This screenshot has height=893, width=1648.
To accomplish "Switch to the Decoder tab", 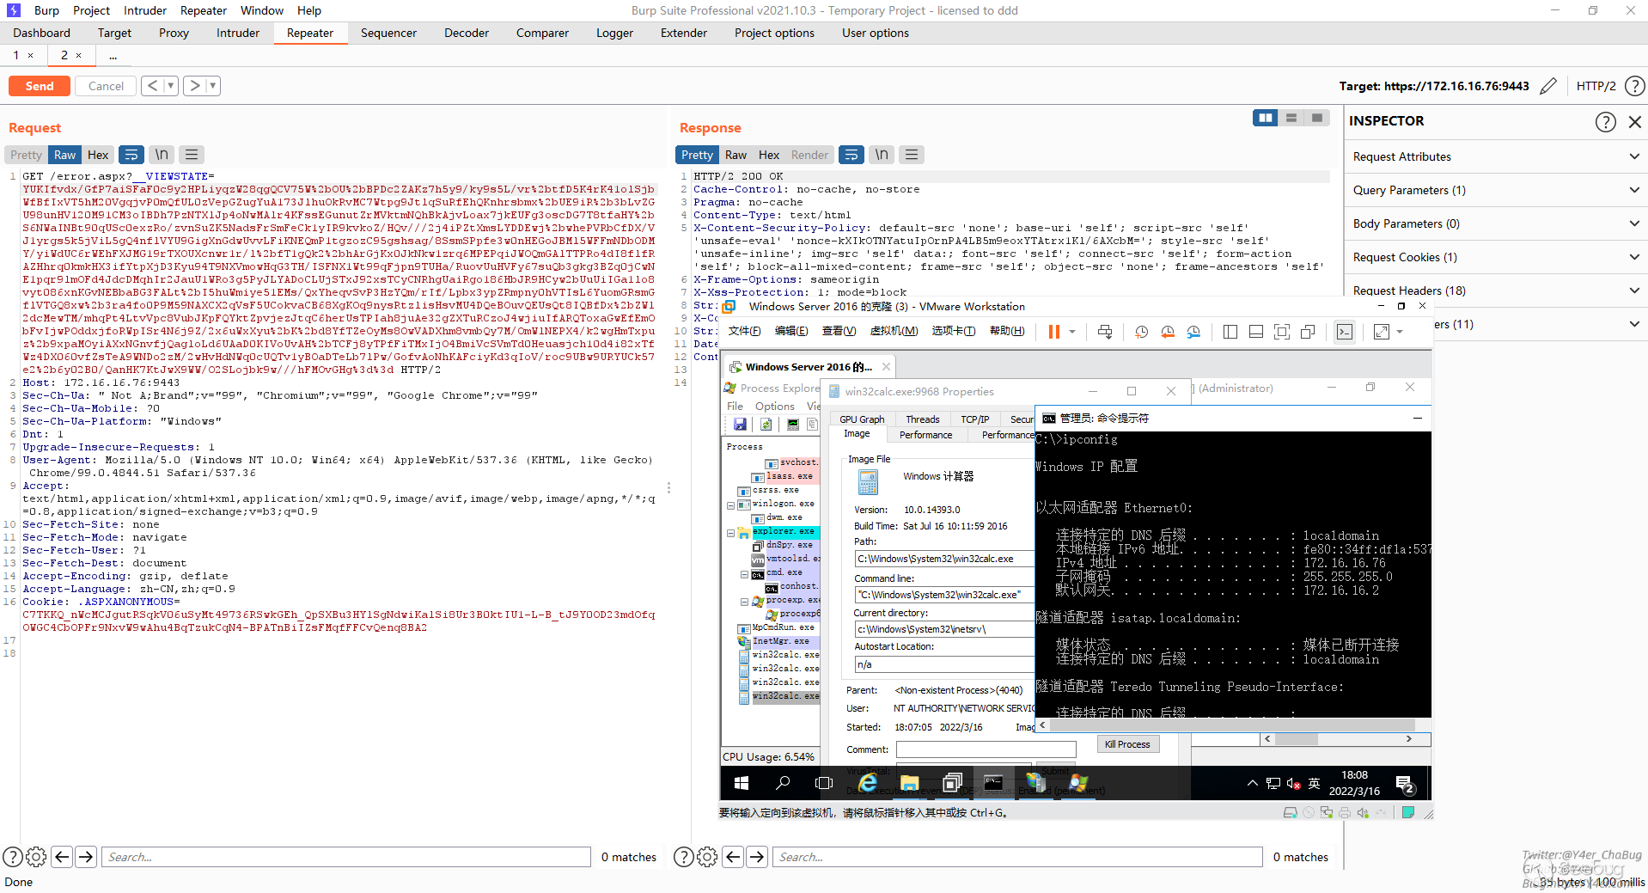I will 466,33.
